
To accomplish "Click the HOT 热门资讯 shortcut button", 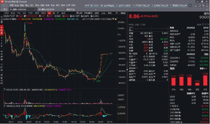I will 92,5.
